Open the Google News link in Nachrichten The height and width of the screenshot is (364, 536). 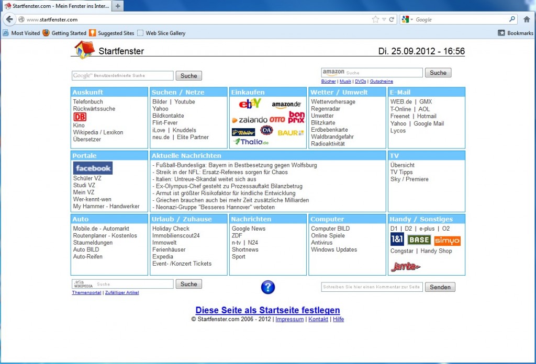(x=249, y=229)
